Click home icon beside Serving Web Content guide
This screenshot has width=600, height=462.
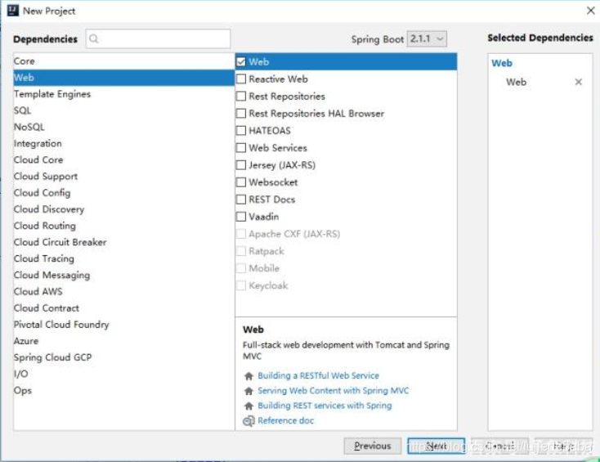[x=249, y=391]
